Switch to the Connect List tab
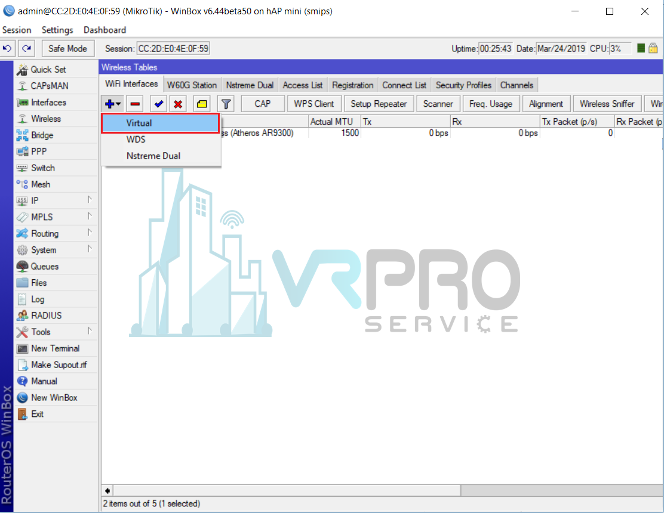664x513 pixels. 404,85
